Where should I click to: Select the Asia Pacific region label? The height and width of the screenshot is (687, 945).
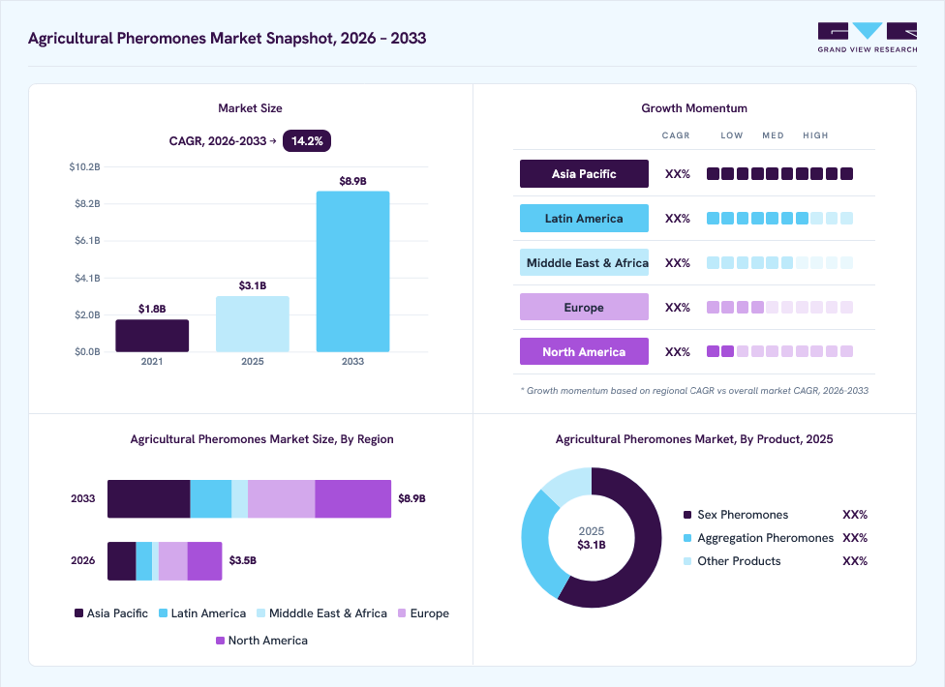[584, 174]
